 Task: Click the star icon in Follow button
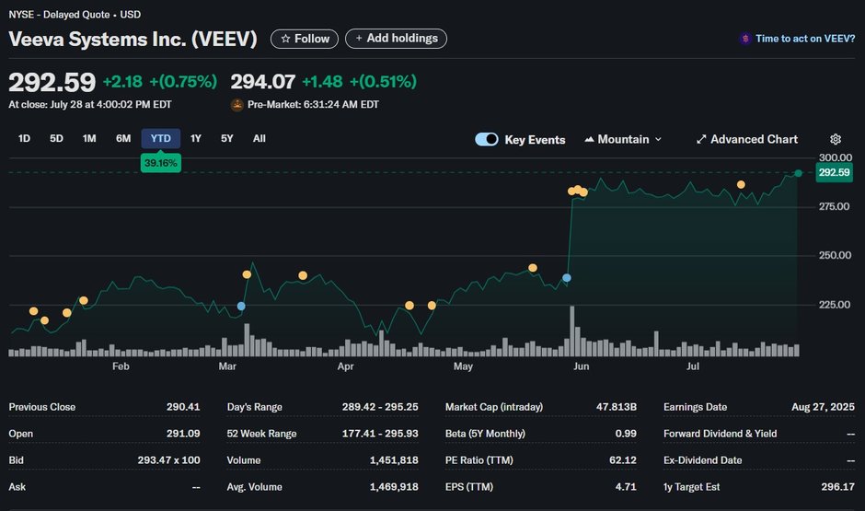(x=285, y=39)
